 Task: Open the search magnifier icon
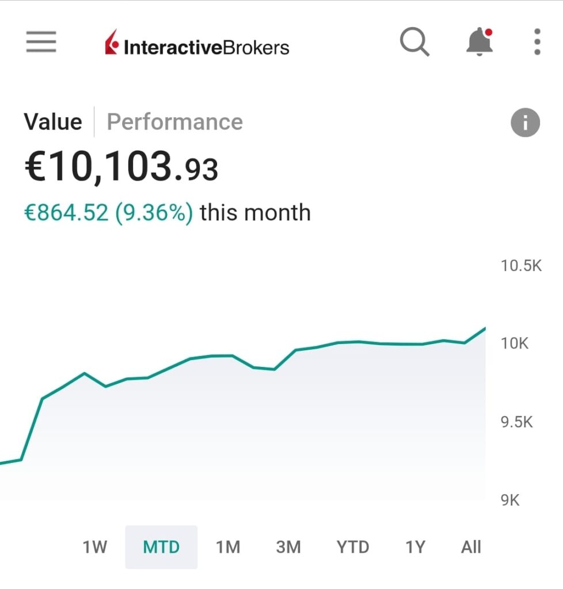point(414,42)
